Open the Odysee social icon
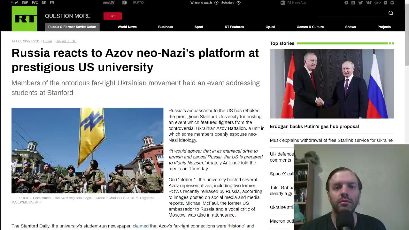409x230 pixels. [392, 3]
